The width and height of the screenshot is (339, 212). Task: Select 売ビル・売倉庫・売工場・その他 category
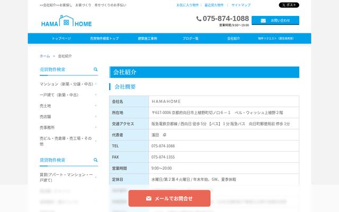pos(66,141)
